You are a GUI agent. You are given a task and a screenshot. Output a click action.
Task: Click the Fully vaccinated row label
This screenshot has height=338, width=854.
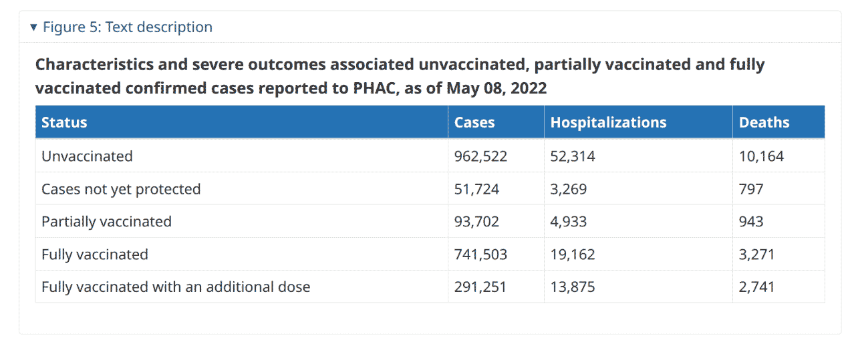tap(95, 255)
